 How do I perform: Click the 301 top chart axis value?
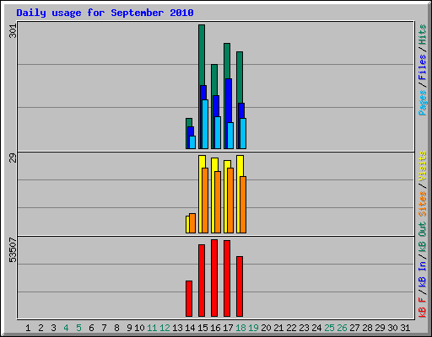click(13, 31)
